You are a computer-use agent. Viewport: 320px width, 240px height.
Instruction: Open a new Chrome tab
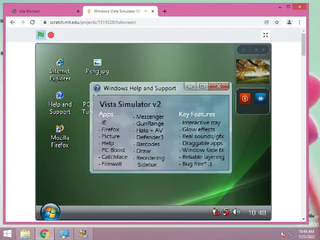[x=165, y=11]
